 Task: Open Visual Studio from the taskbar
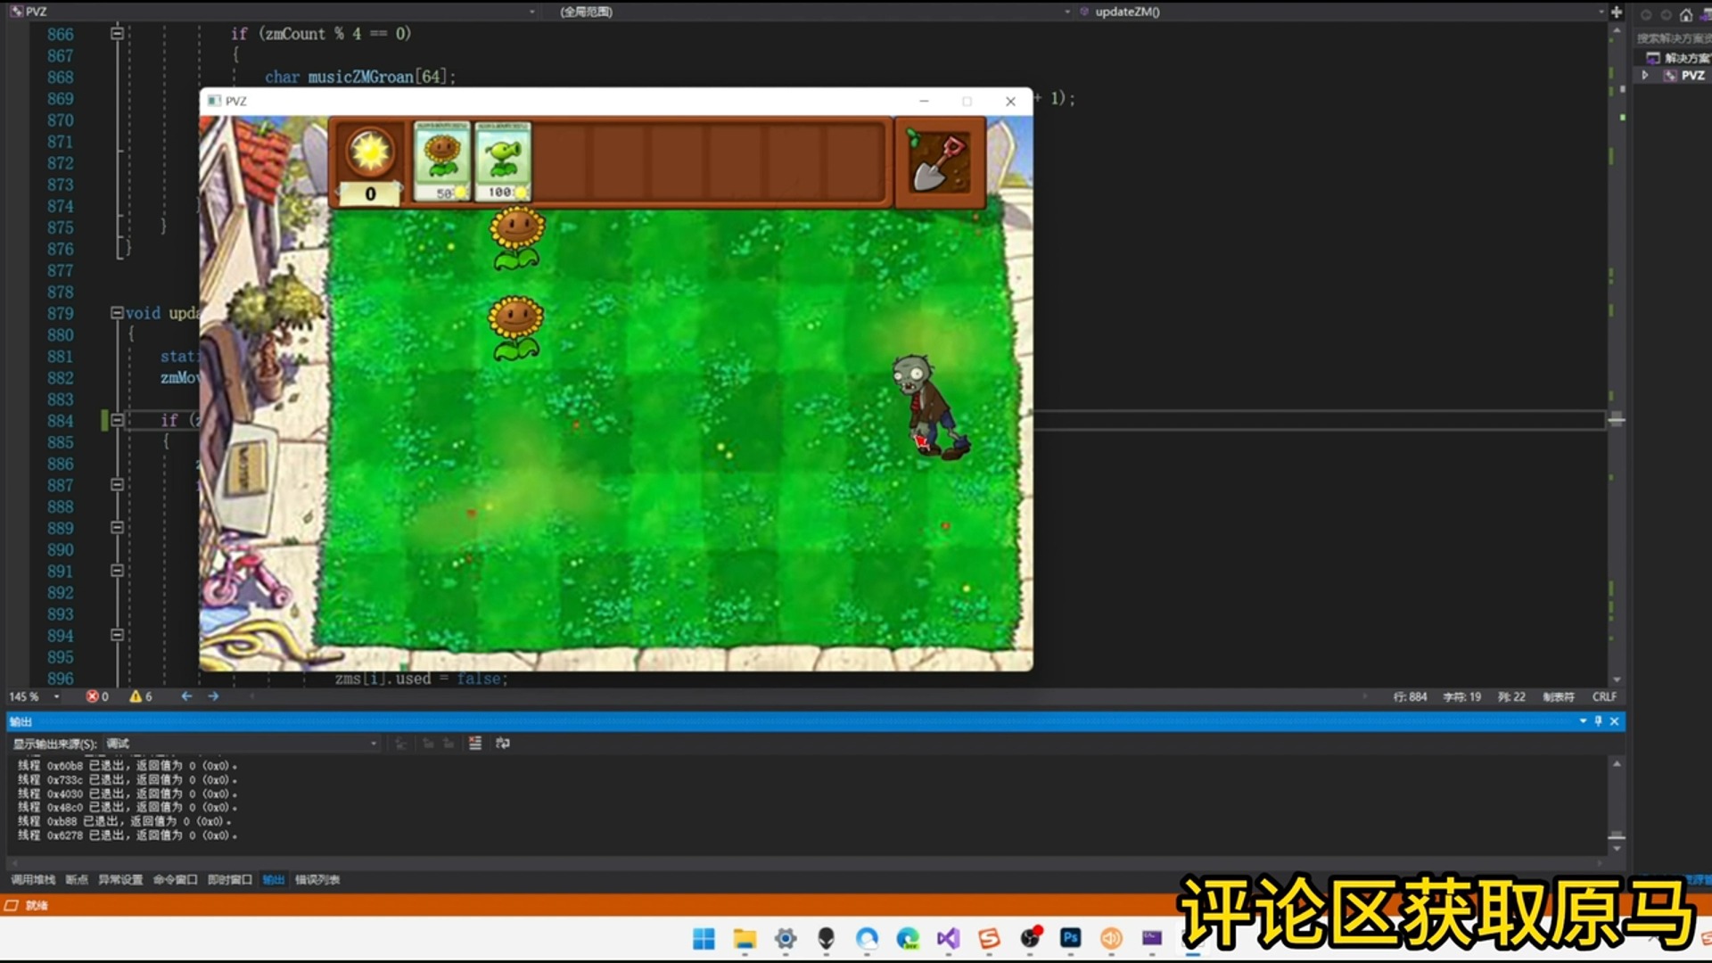click(x=948, y=938)
